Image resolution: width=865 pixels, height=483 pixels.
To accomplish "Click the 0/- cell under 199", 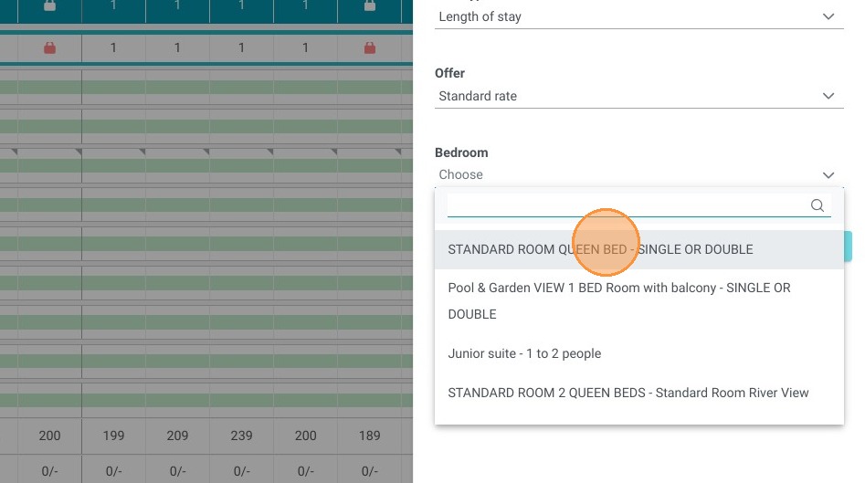I will pyautogui.click(x=113, y=471).
